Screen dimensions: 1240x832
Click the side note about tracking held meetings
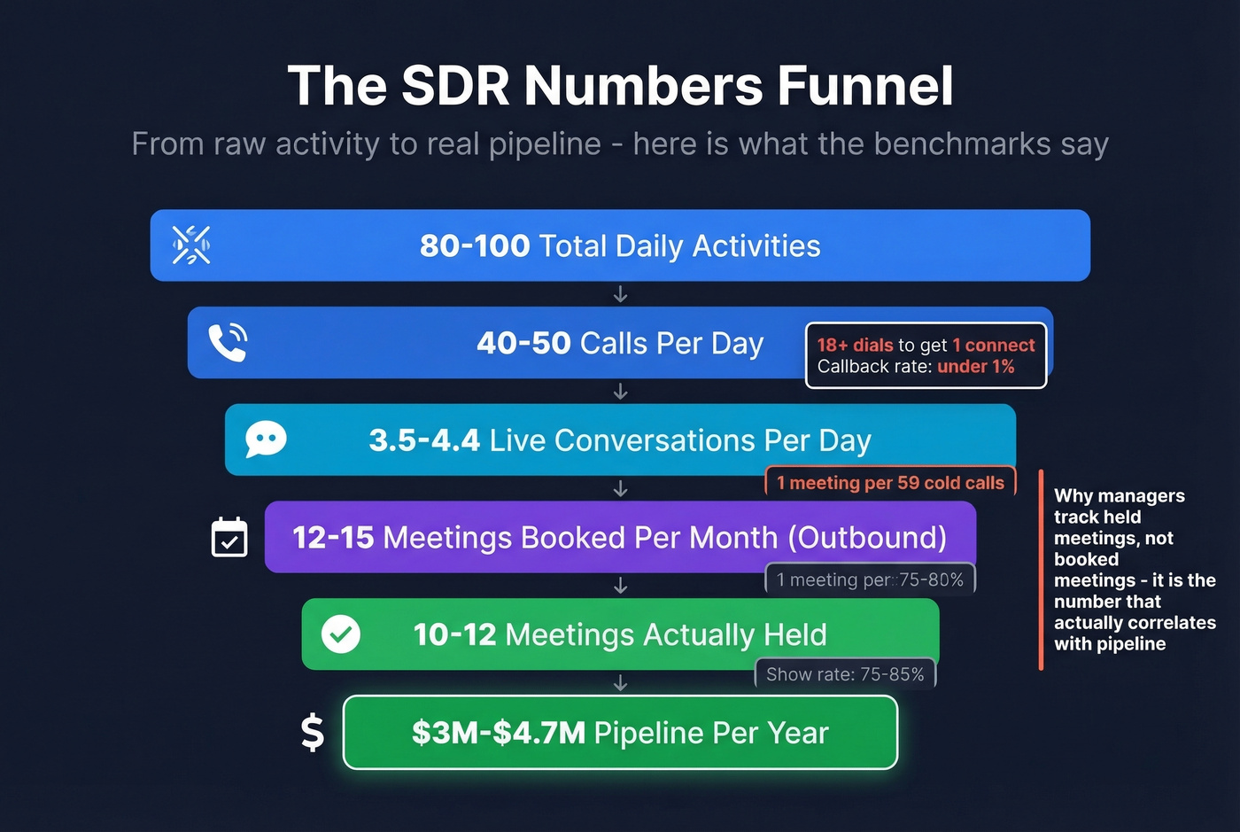coord(1135,570)
